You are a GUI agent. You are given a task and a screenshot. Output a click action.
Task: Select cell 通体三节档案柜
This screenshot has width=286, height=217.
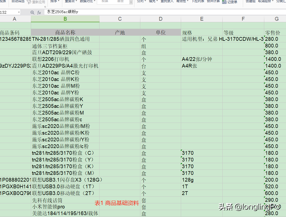click(65, 46)
